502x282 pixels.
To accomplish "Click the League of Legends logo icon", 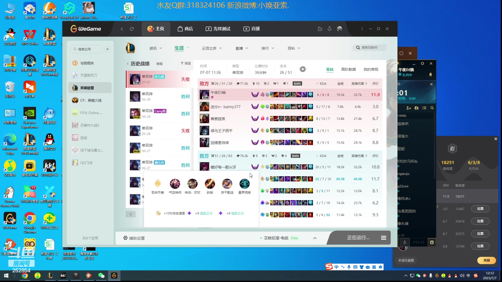I will point(130,48).
